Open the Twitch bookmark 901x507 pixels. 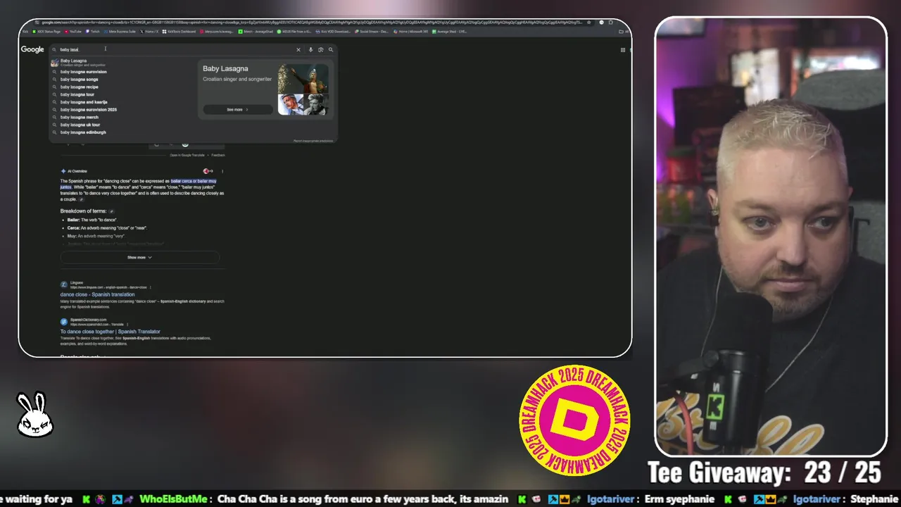coord(93,32)
